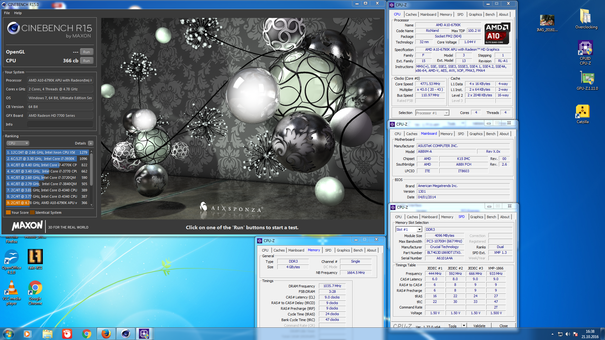Click the Core Speed value 4771.53 MHz
Image resolution: width=605 pixels, height=340 pixels.
(x=430, y=84)
